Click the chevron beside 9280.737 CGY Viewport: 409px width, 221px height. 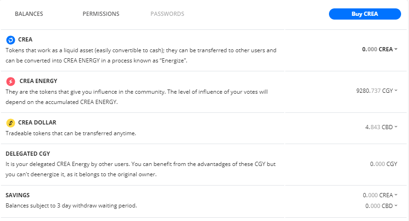396,90
